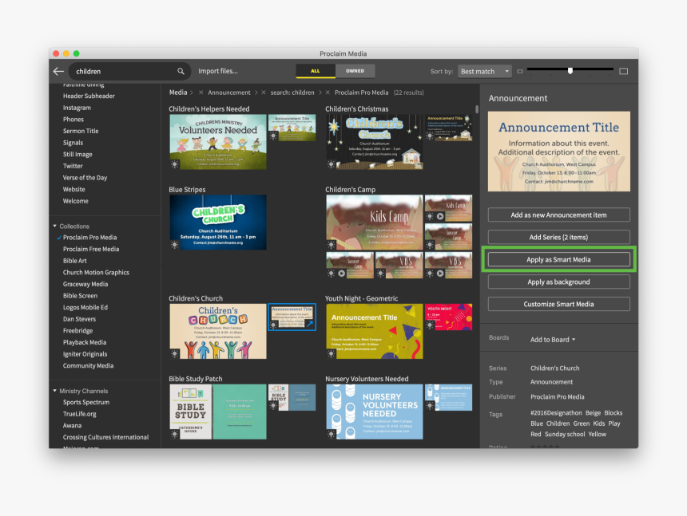Click Add as new Announcement item

coord(559,215)
